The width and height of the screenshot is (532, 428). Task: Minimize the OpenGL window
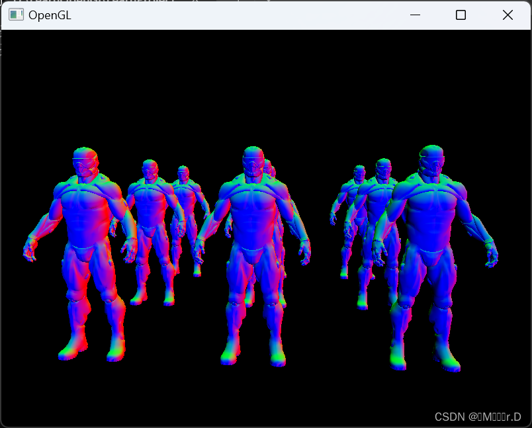(x=415, y=15)
